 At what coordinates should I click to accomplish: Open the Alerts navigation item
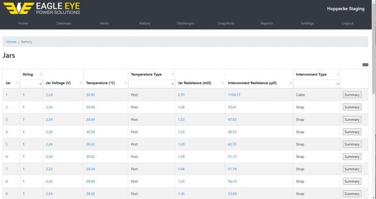click(104, 23)
